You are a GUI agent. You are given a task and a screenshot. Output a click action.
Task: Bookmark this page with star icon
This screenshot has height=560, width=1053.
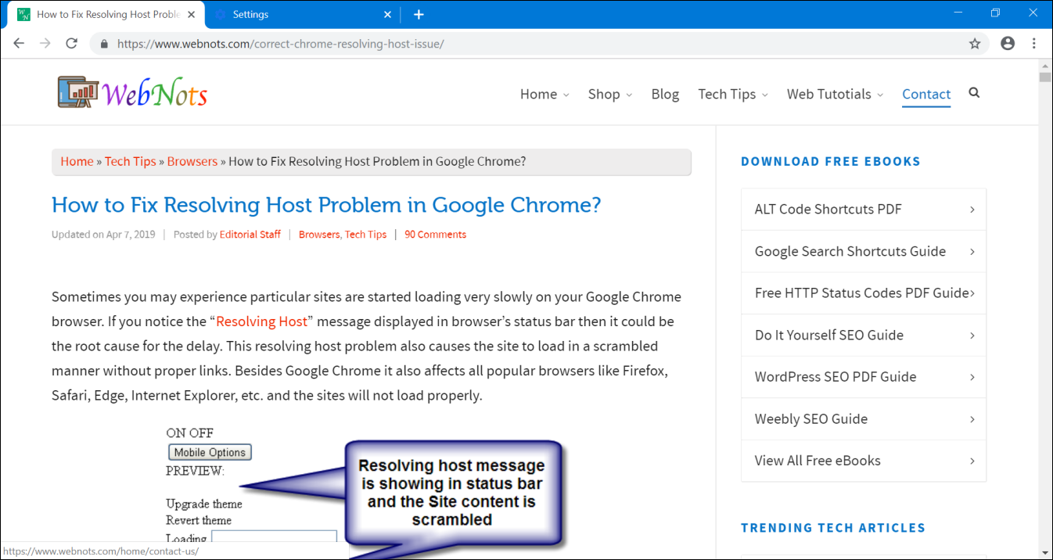(x=975, y=44)
